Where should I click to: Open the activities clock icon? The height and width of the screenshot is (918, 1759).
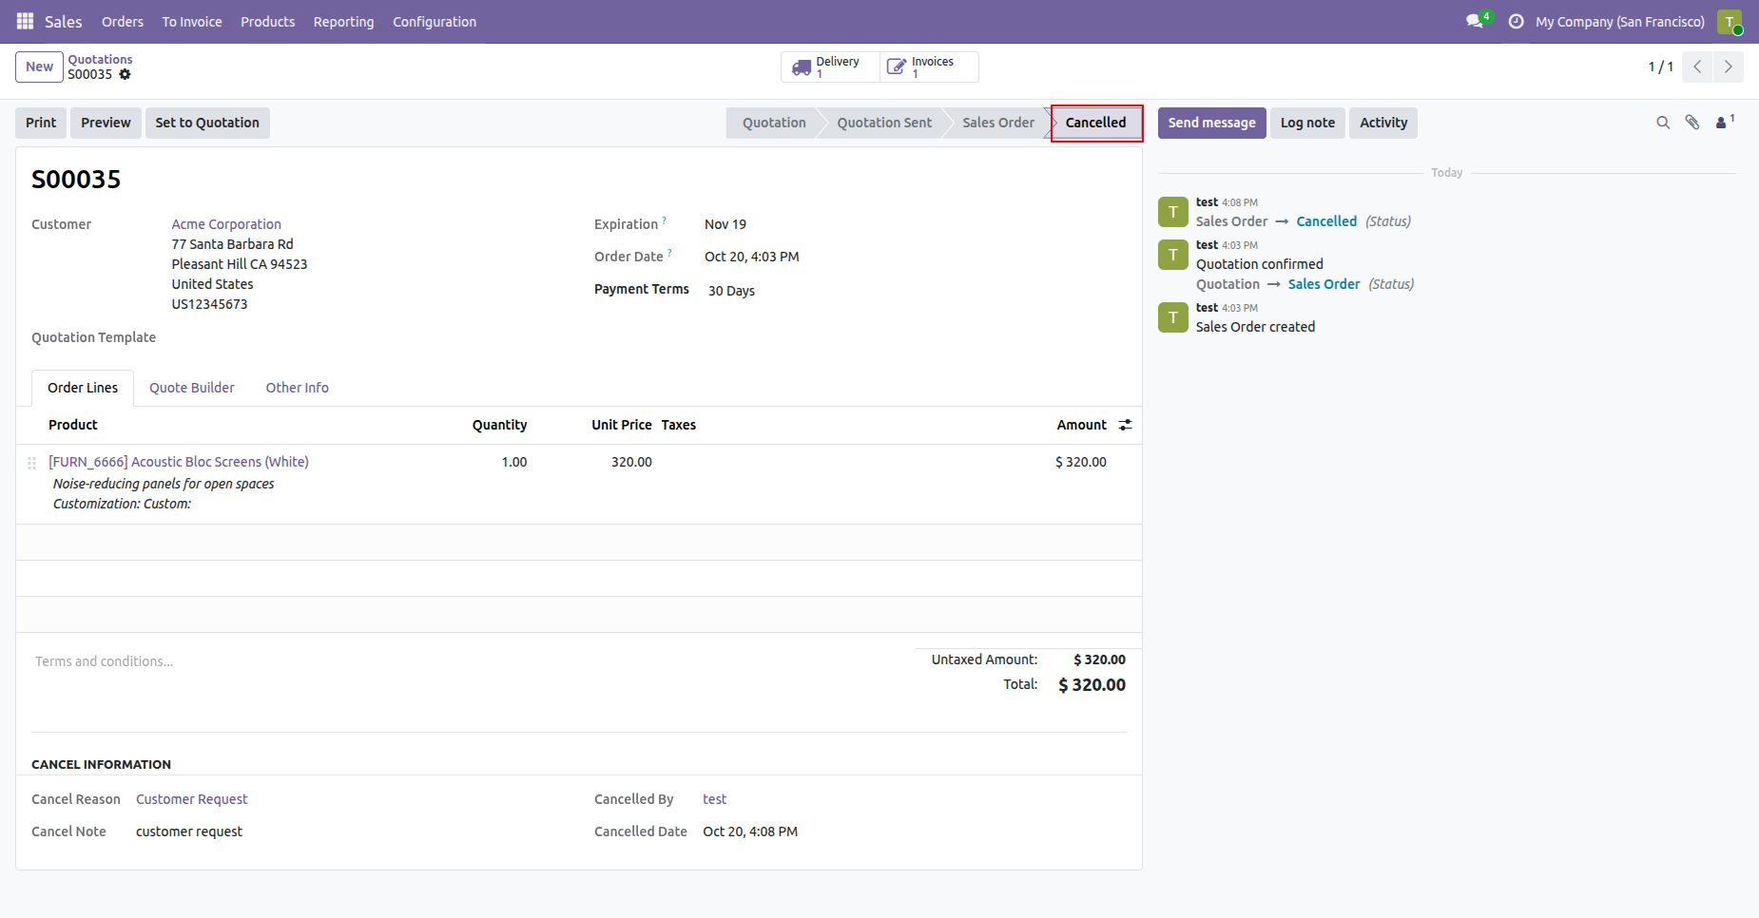click(1516, 21)
